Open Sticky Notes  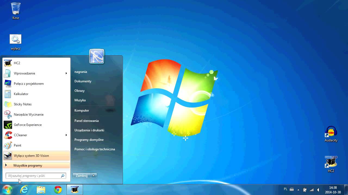36,104
